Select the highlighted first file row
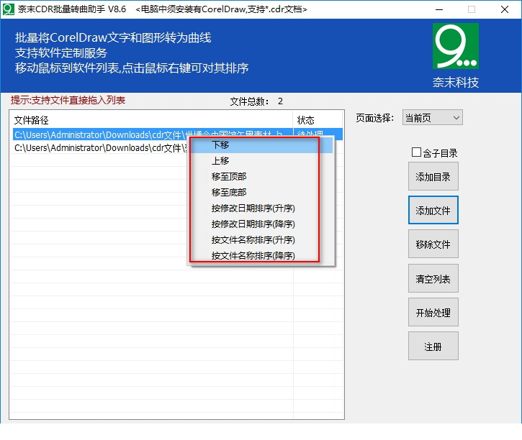Viewport: 522px width, 440px height. coord(178,134)
